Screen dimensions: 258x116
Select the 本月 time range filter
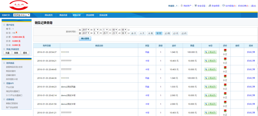coord(159,33)
